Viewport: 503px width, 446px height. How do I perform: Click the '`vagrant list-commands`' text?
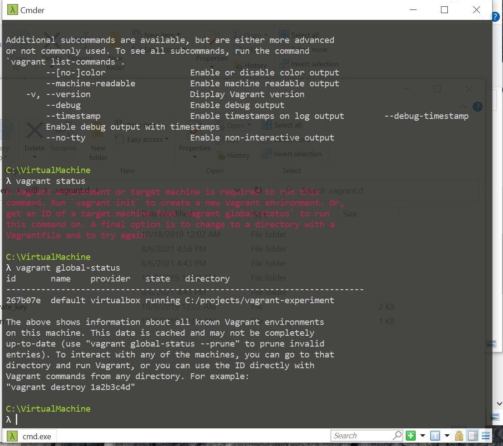coord(63,62)
